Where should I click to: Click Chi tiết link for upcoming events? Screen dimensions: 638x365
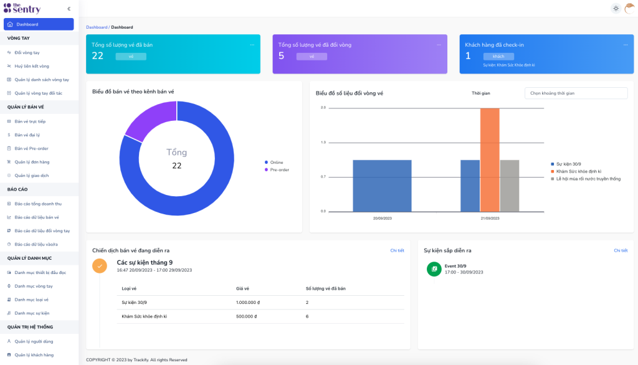point(620,250)
